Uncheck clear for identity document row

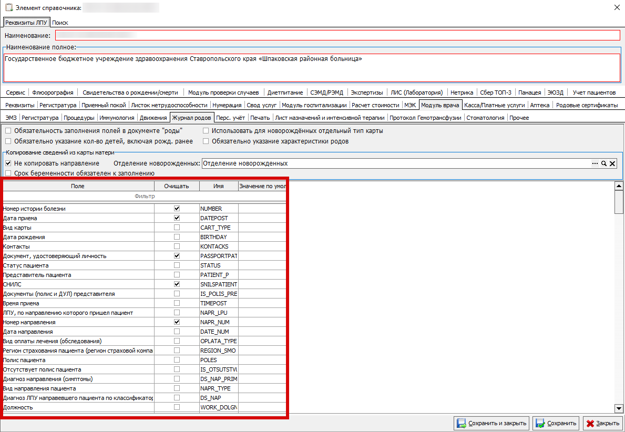tap(177, 256)
